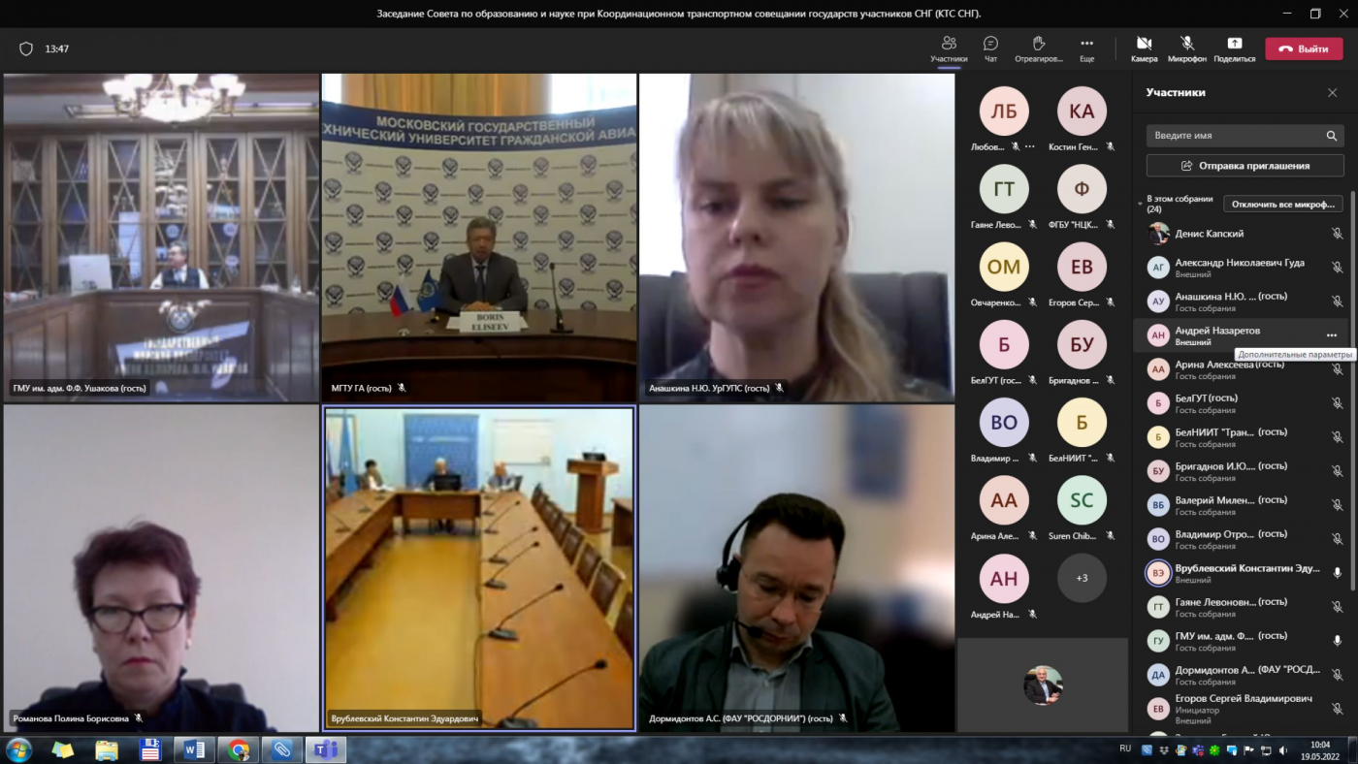This screenshot has width=1358, height=764.
Task: Open the Чат chat icon
Action: click(x=990, y=43)
